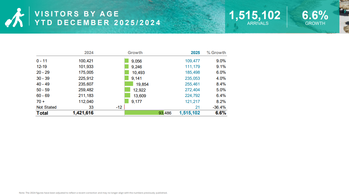Click the 1,515,102 arrivals figure
This screenshot has width=349, height=195.
point(255,15)
